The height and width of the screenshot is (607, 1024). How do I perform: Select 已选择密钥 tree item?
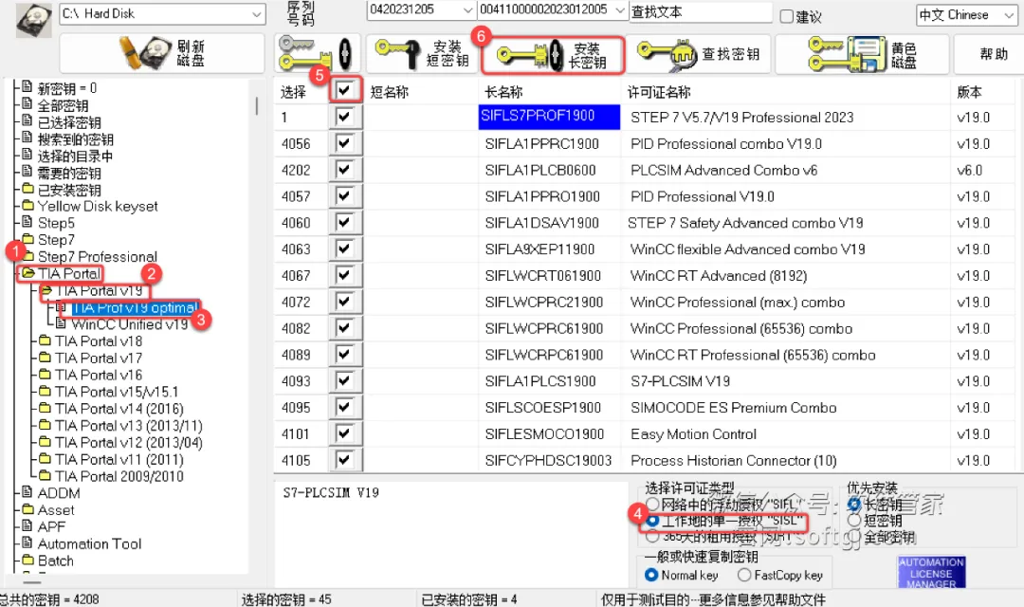[x=69, y=123]
